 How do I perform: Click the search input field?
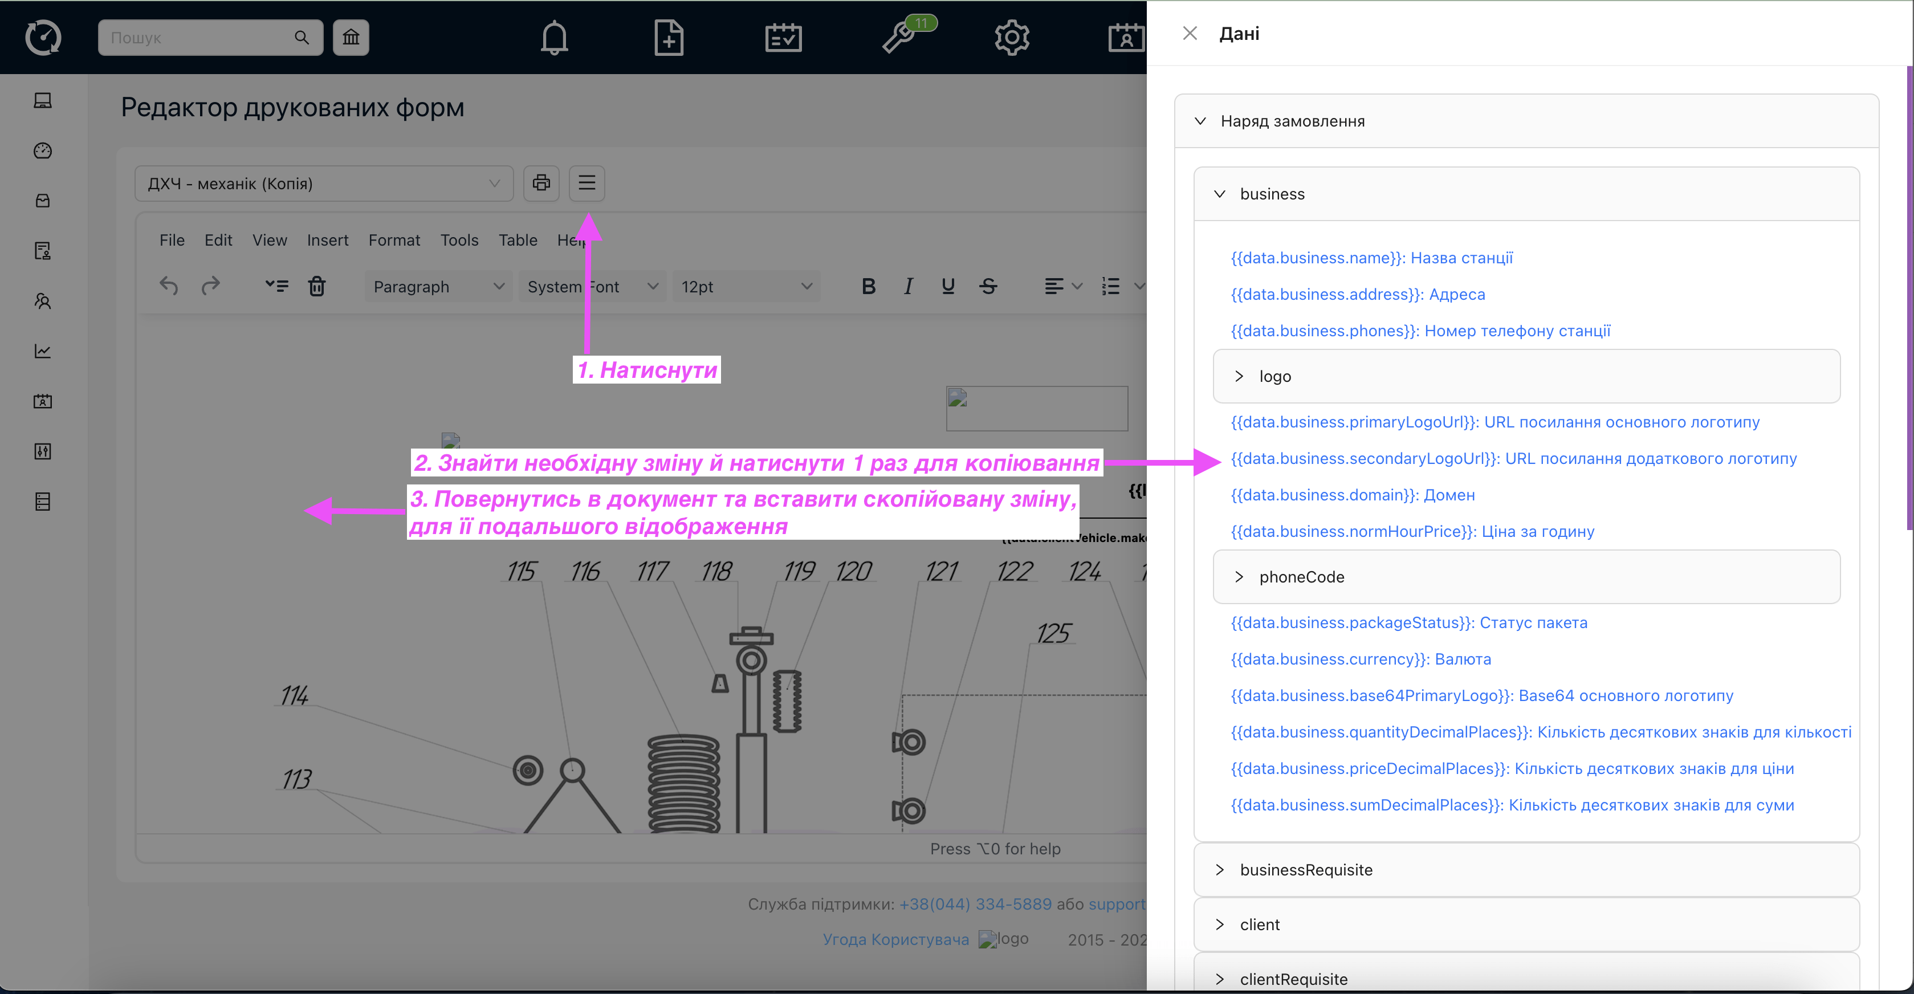(x=198, y=38)
